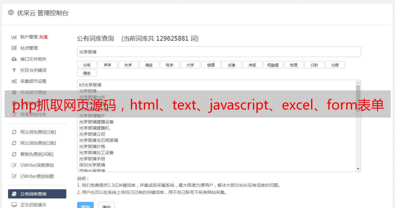Screen dimensions: 395x208
Task: Click the refresh icon for 同义词伪原创[2版]
Action: (x=14, y=143)
